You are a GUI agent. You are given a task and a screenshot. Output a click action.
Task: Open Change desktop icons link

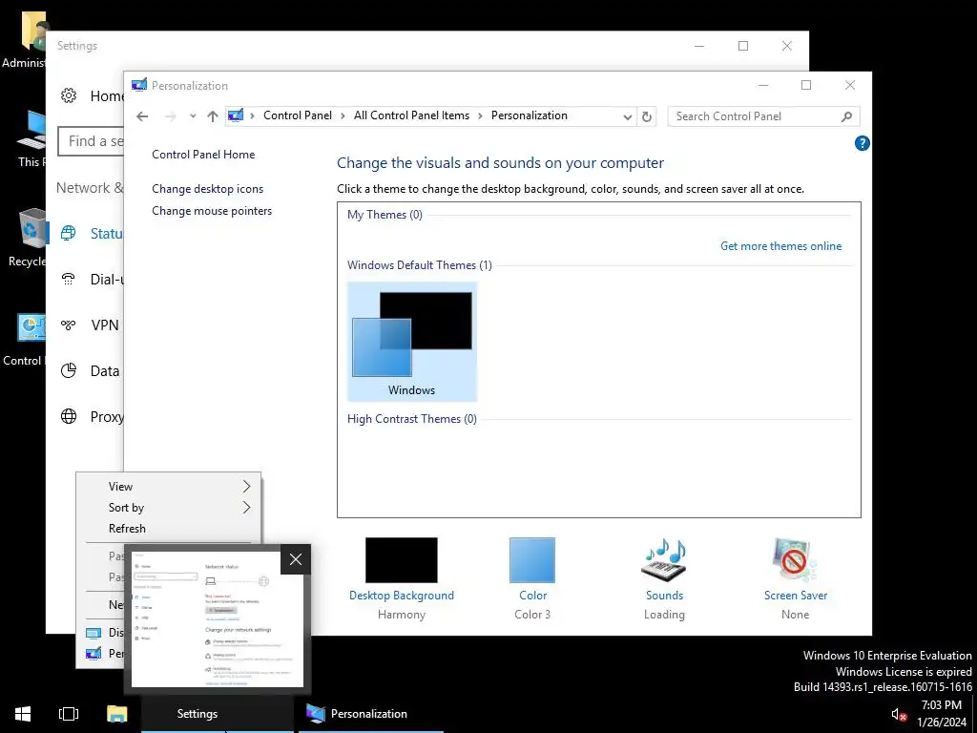[207, 189]
